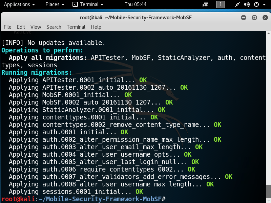Click the pen tool tray icon
Viewport: 271px width, 203px height.
[237, 4]
